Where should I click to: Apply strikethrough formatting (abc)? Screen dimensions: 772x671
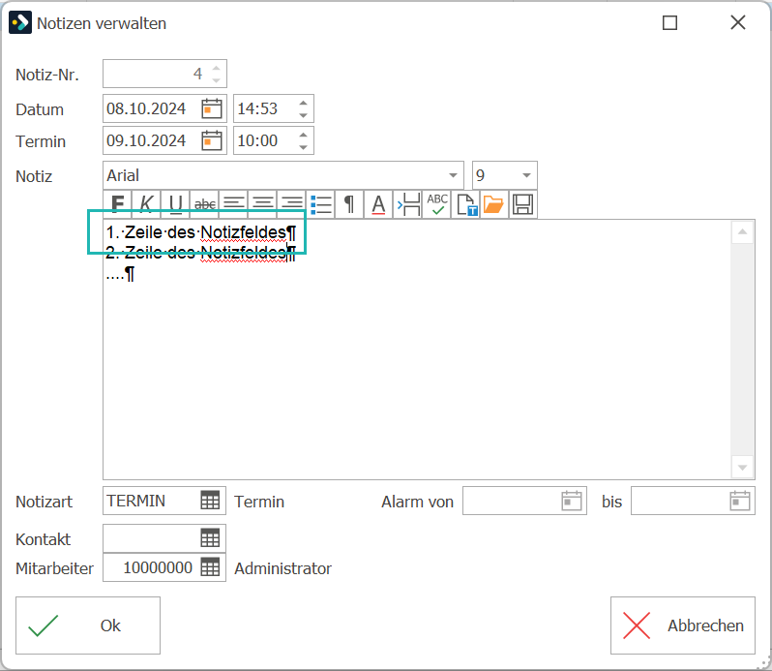204,204
